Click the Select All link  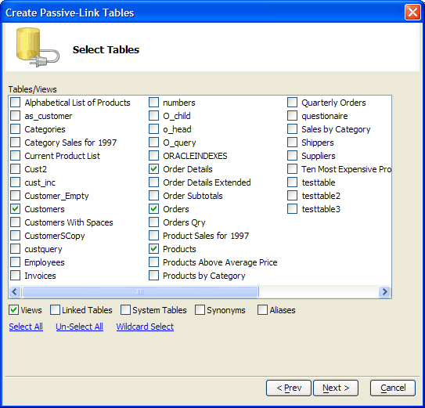pos(26,327)
